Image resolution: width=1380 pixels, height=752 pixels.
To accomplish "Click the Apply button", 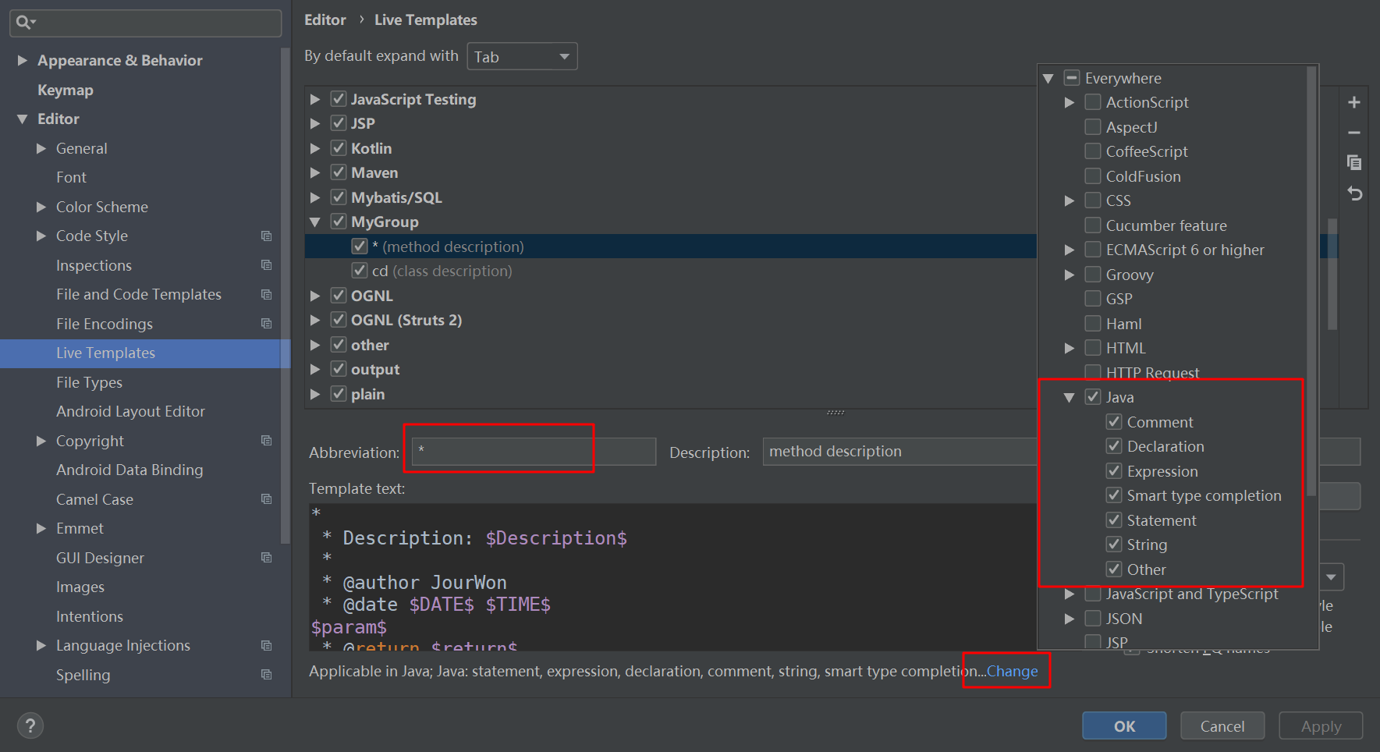I will tap(1321, 725).
